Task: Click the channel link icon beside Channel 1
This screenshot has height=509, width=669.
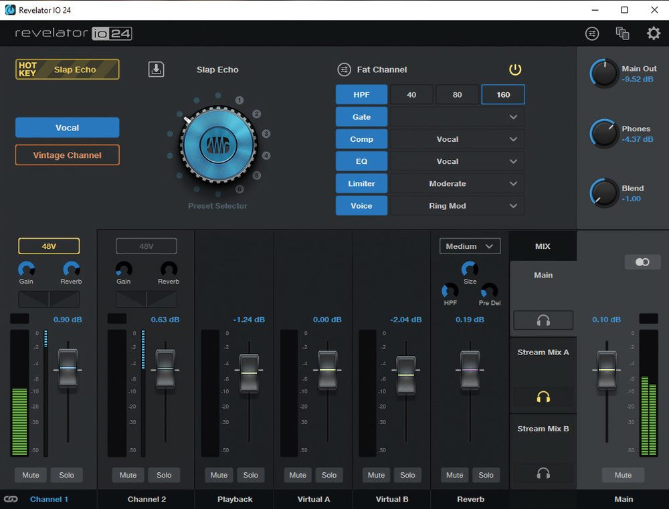Action: 11,499
